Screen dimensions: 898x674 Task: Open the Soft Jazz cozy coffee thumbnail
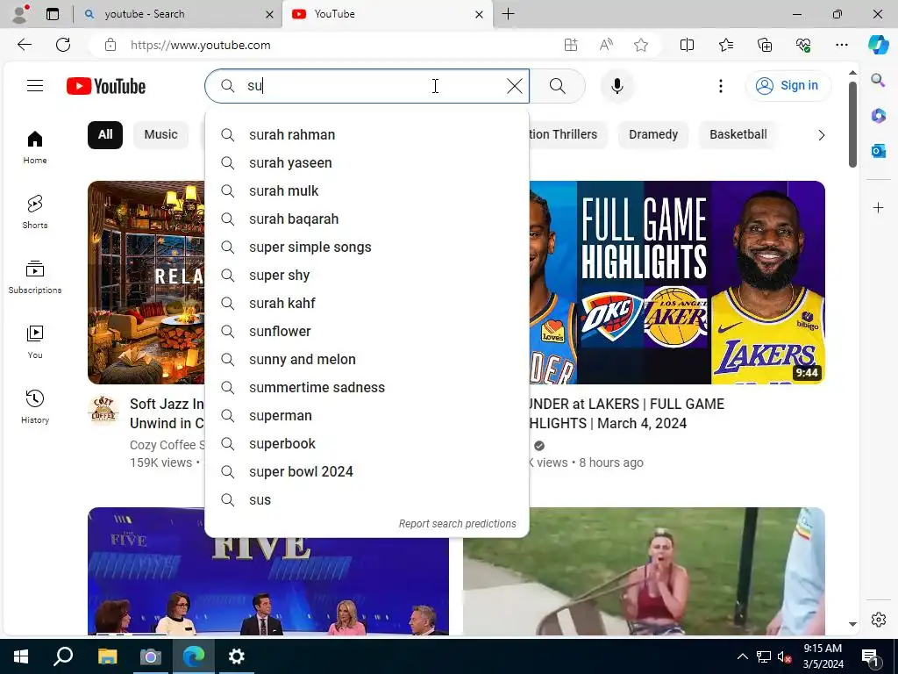(x=146, y=283)
